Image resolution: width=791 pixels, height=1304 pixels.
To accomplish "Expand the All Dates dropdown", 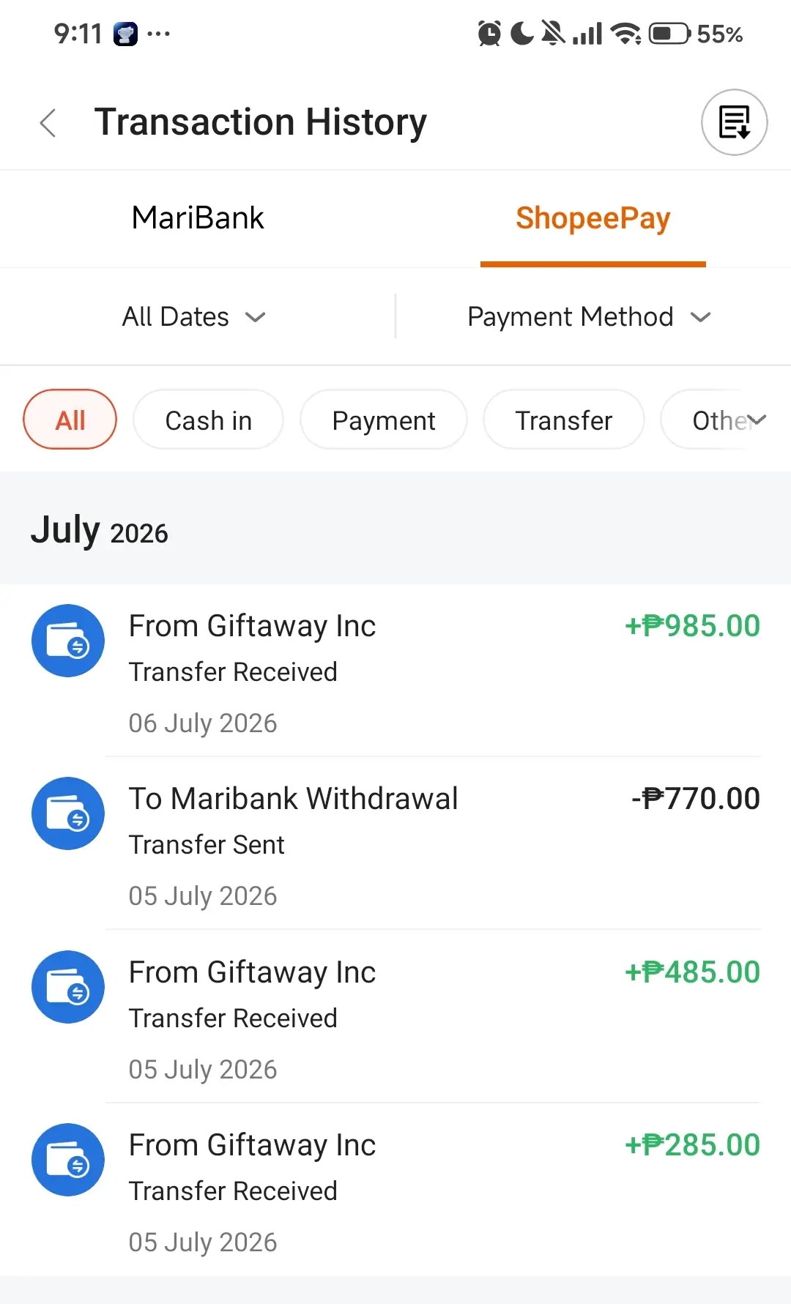I will pos(194,317).
